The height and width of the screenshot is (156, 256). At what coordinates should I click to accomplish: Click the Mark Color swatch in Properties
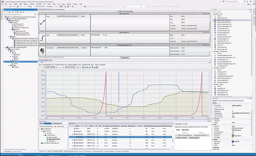coord(233,142)
